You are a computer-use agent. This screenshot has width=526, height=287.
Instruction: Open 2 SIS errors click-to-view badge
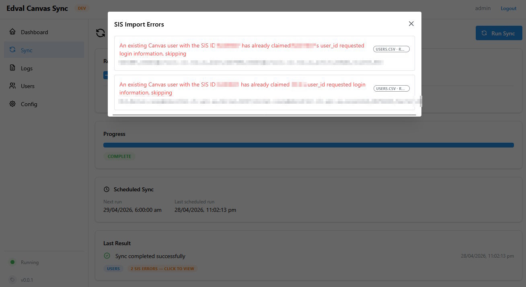coord(162,269)
